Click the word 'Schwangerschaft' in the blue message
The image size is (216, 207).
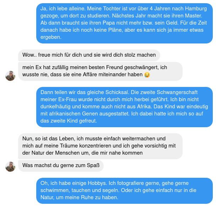(x=177, y=92)
